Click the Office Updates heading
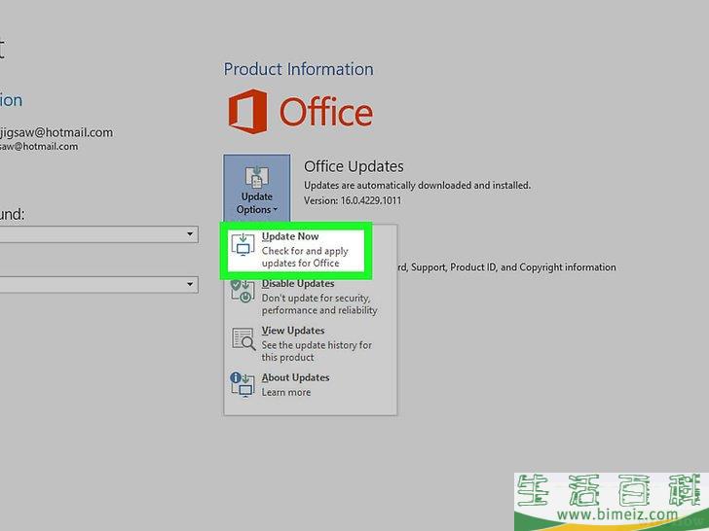Image resolution: width=709 pixels, height=531 pixels. tap(354, 166)
